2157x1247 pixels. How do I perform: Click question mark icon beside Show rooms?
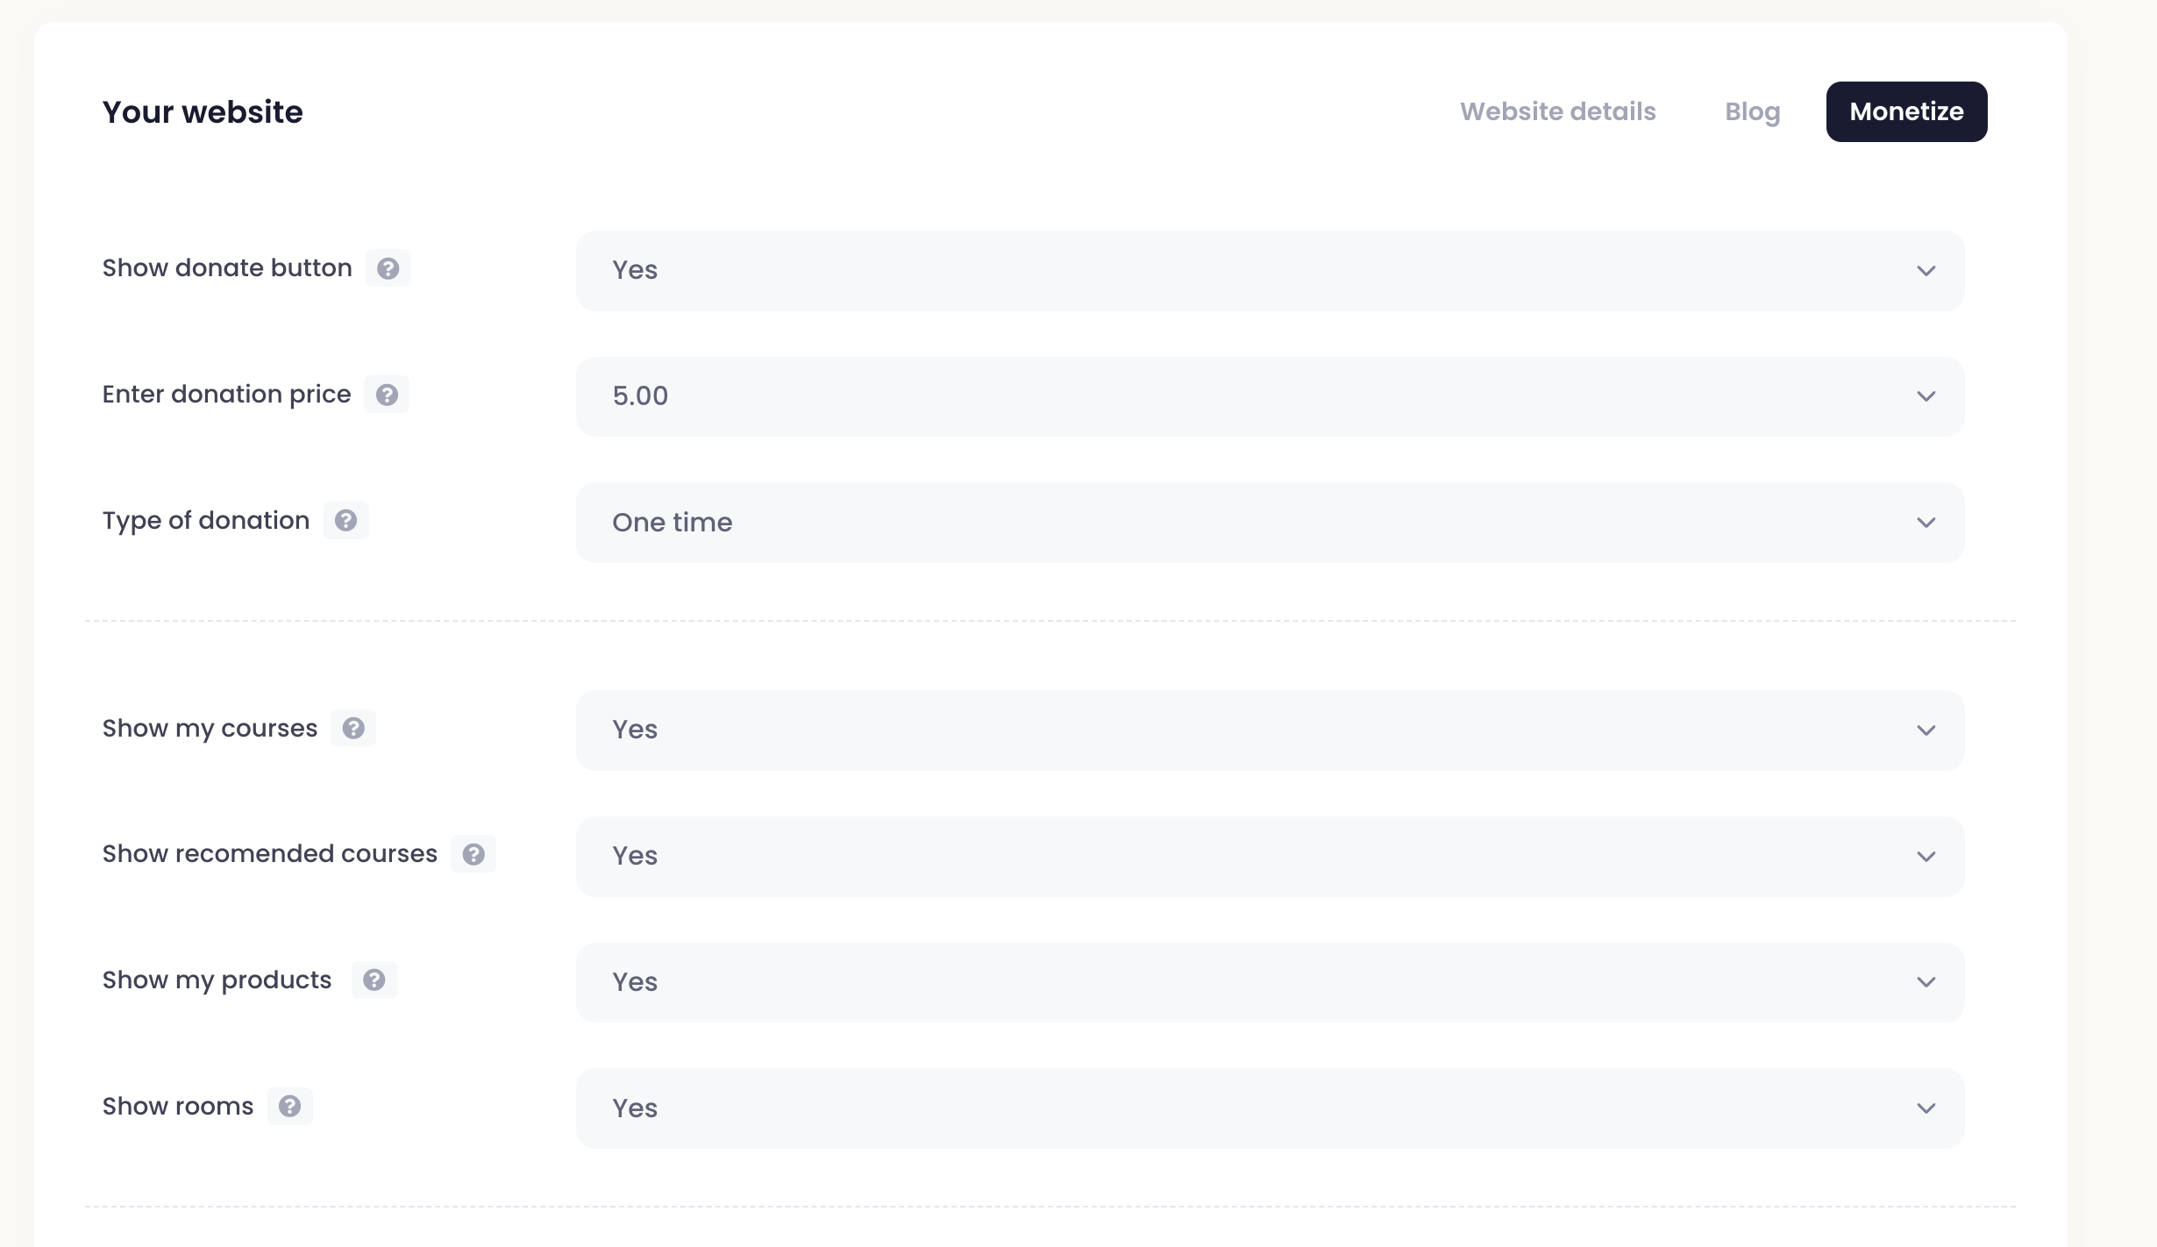pyautogui.click(x=290, y=1107)
